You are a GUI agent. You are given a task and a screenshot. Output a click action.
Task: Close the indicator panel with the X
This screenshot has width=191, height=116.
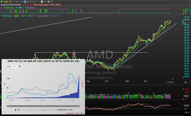pyautogui.click(x=2, y=8)
